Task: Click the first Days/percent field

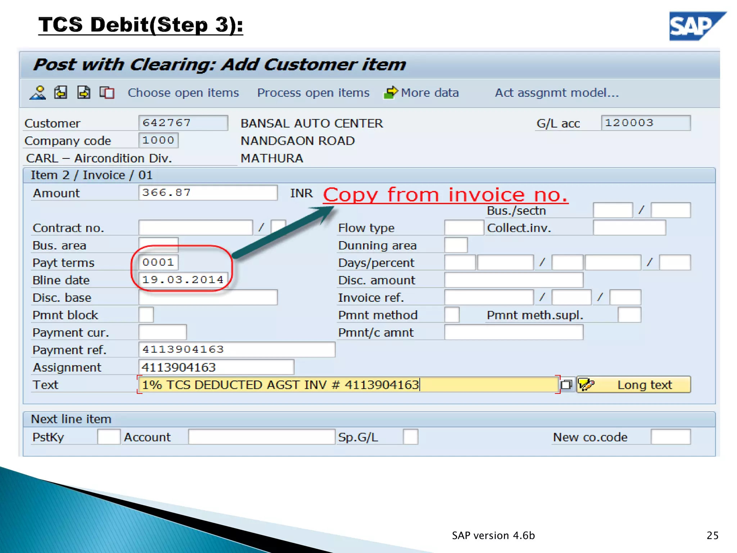Action: 460,262
